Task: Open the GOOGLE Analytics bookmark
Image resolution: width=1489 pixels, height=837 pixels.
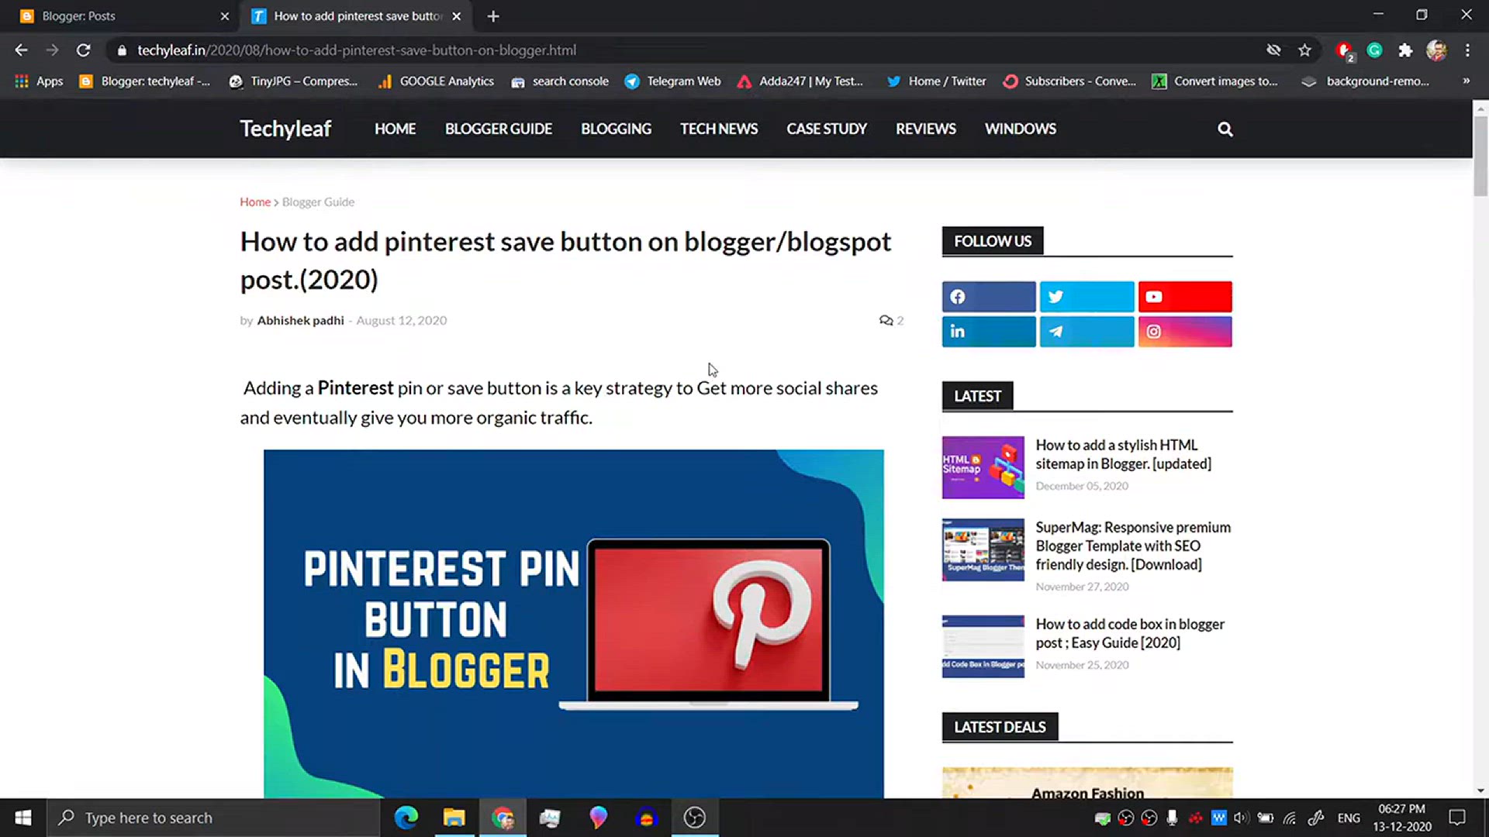Action: point(436,81)
